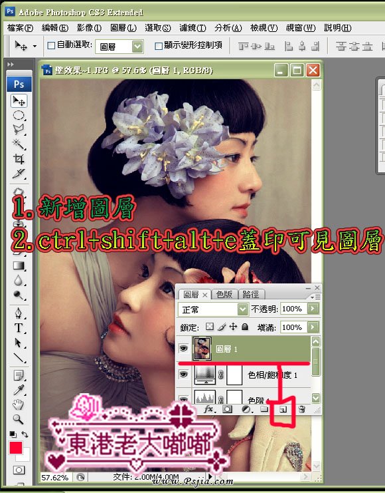Open layer style fx menu

208,409
